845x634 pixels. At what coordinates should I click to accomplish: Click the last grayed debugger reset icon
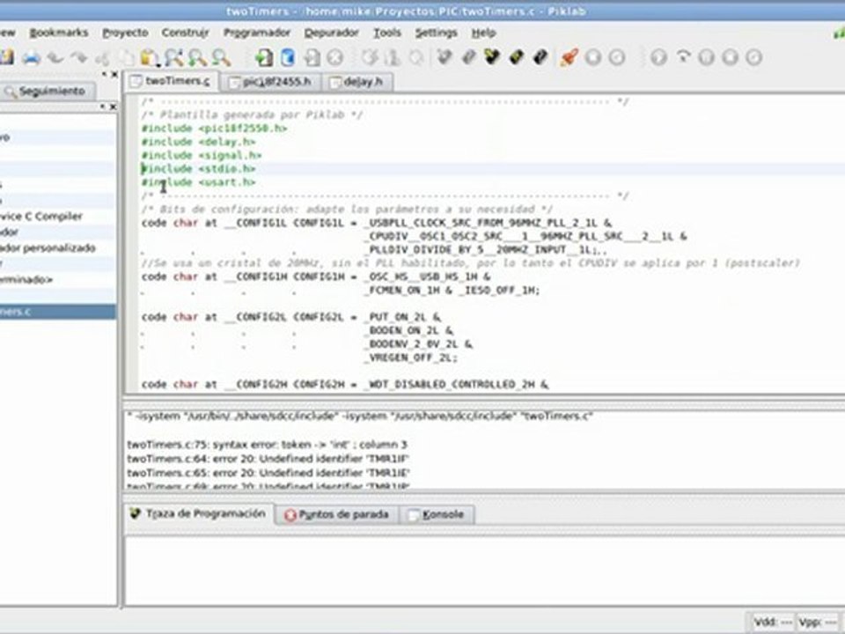[754, 57]
